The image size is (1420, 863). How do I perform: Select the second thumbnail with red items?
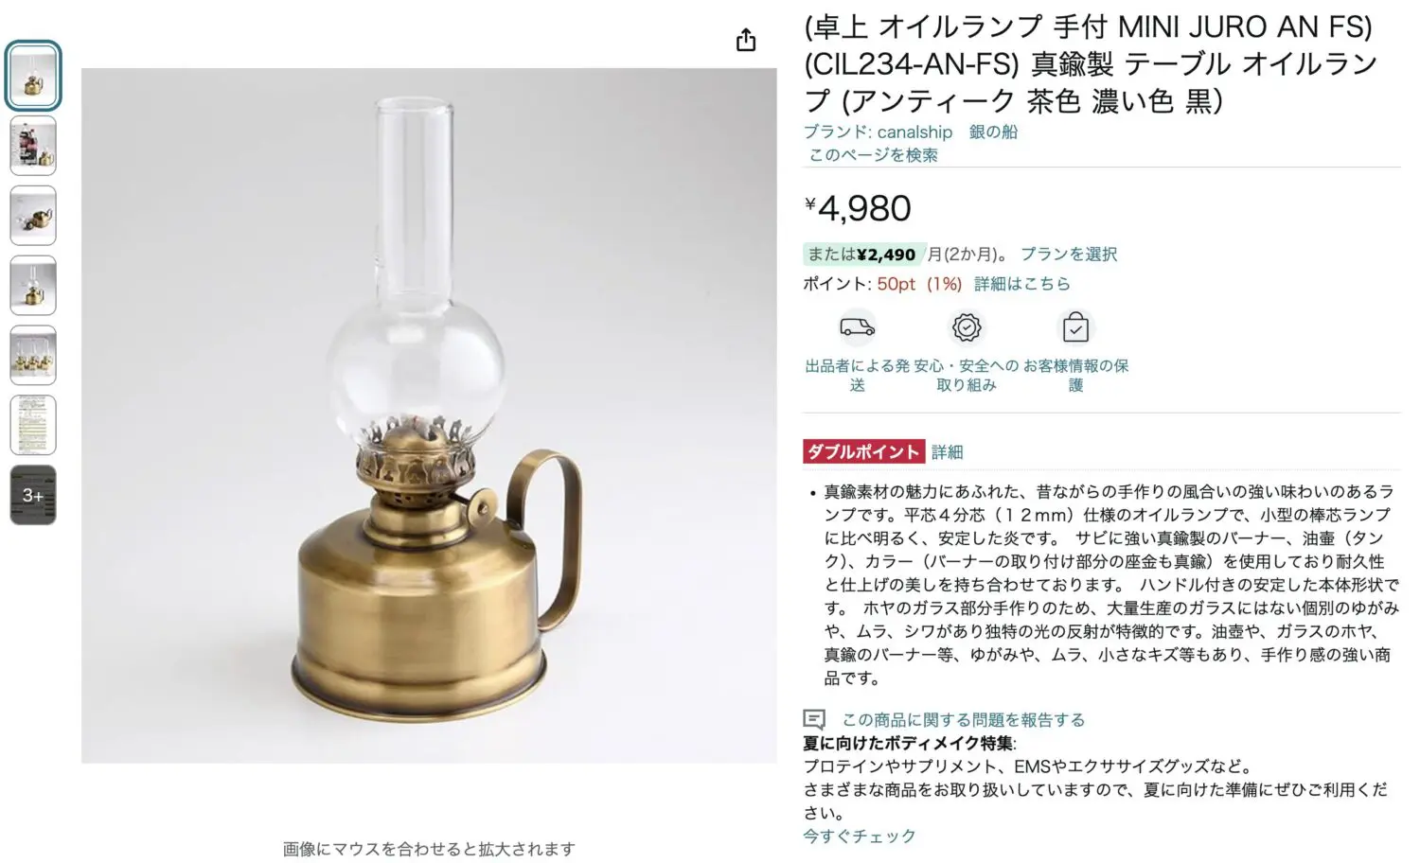(x=33, y=146)
